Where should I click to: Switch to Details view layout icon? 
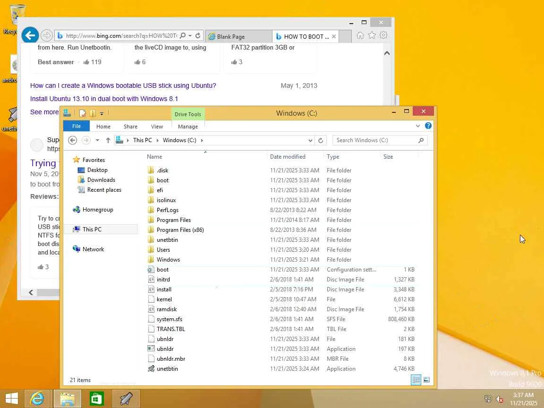(416, 380)
